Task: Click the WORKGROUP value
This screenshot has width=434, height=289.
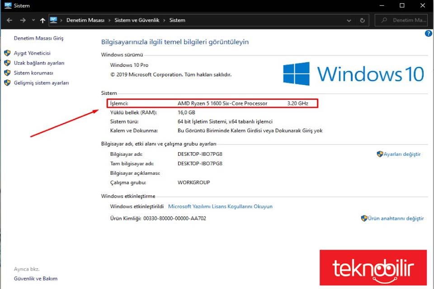Action: click(x=194, y=182)
